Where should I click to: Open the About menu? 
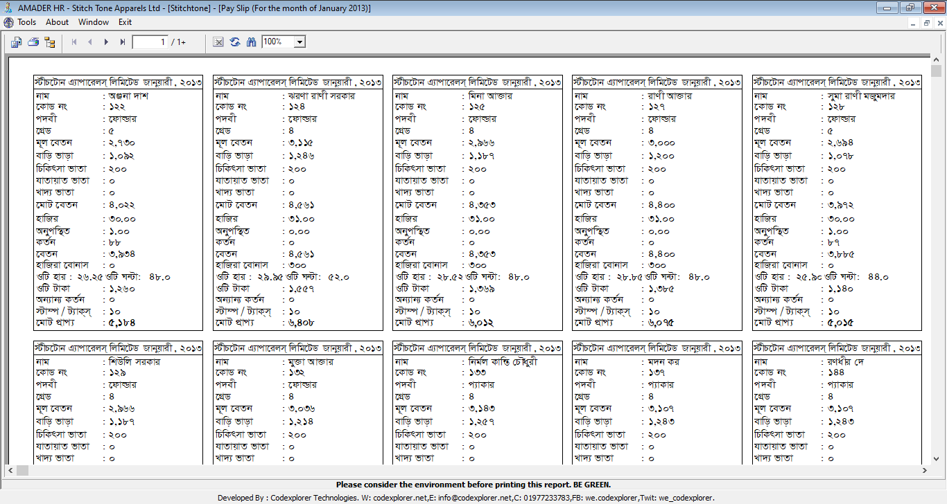[58, 22]
